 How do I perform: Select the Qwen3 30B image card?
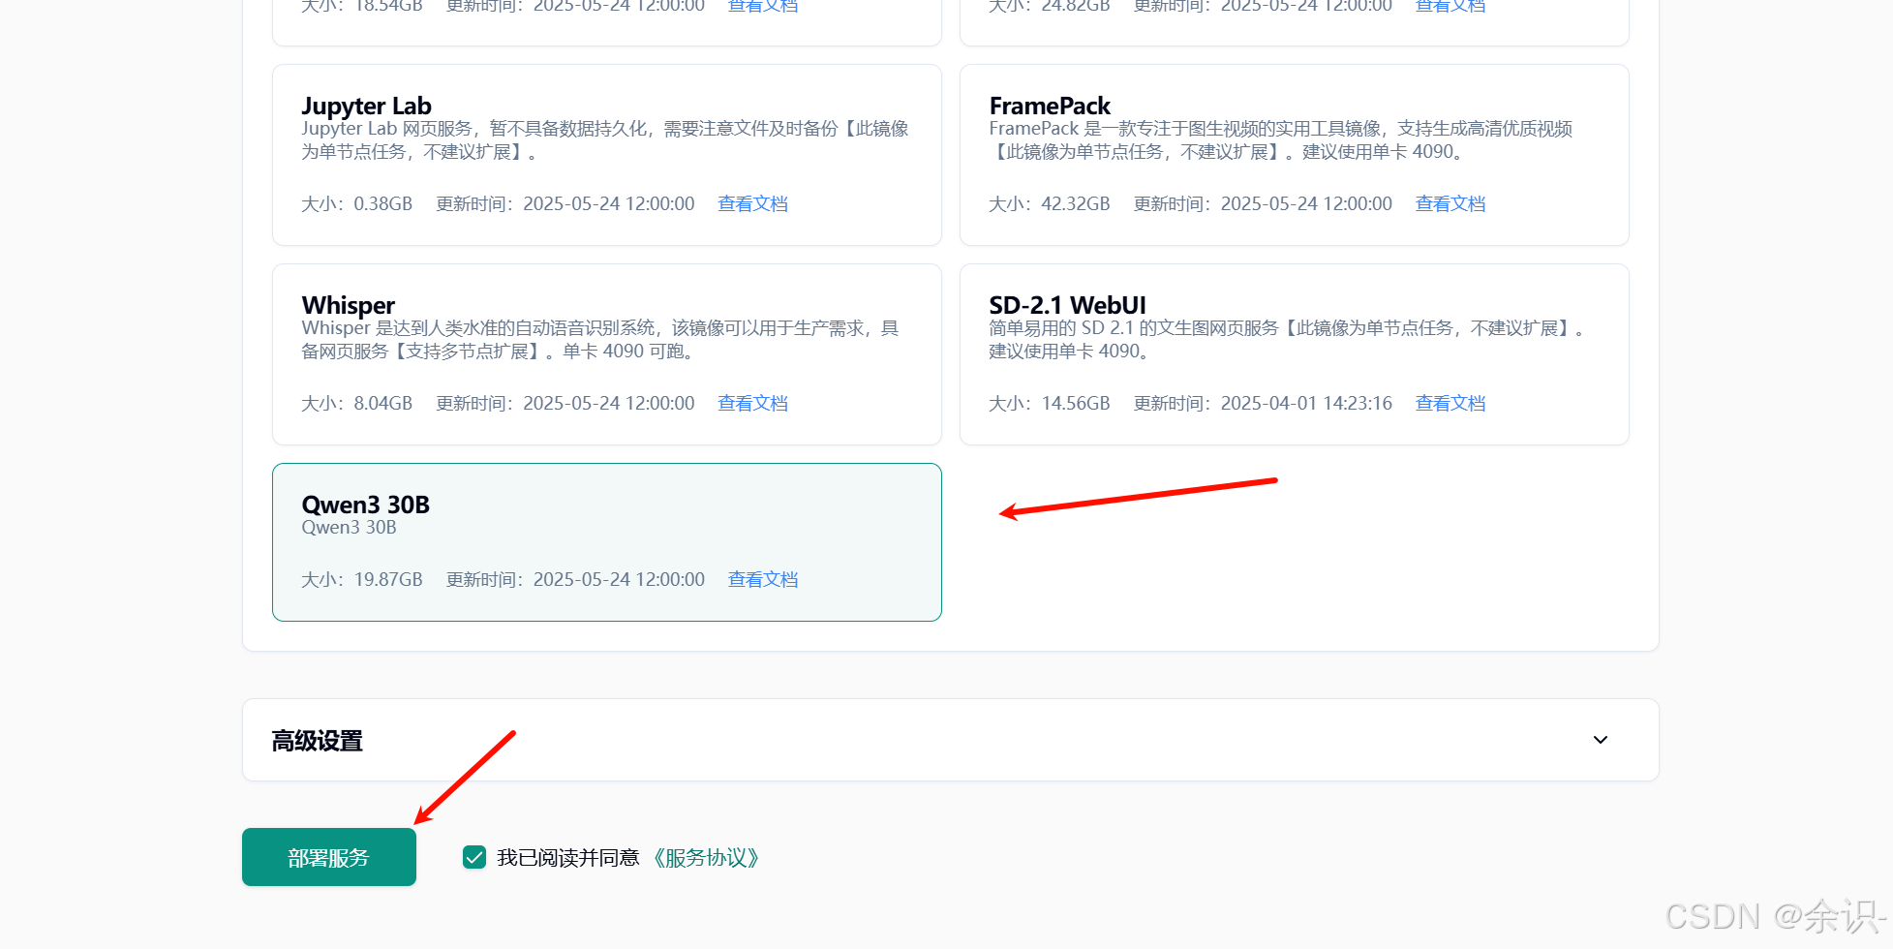coord(607,542)
